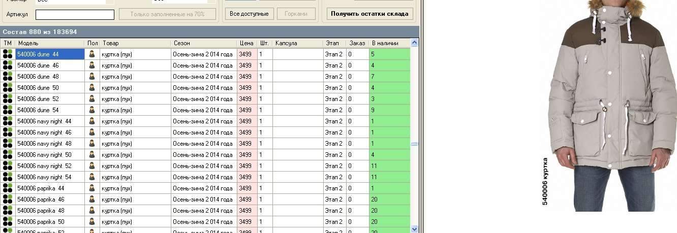Sort by the 'Цена' column header
The image size is (677, 233).
247,43
